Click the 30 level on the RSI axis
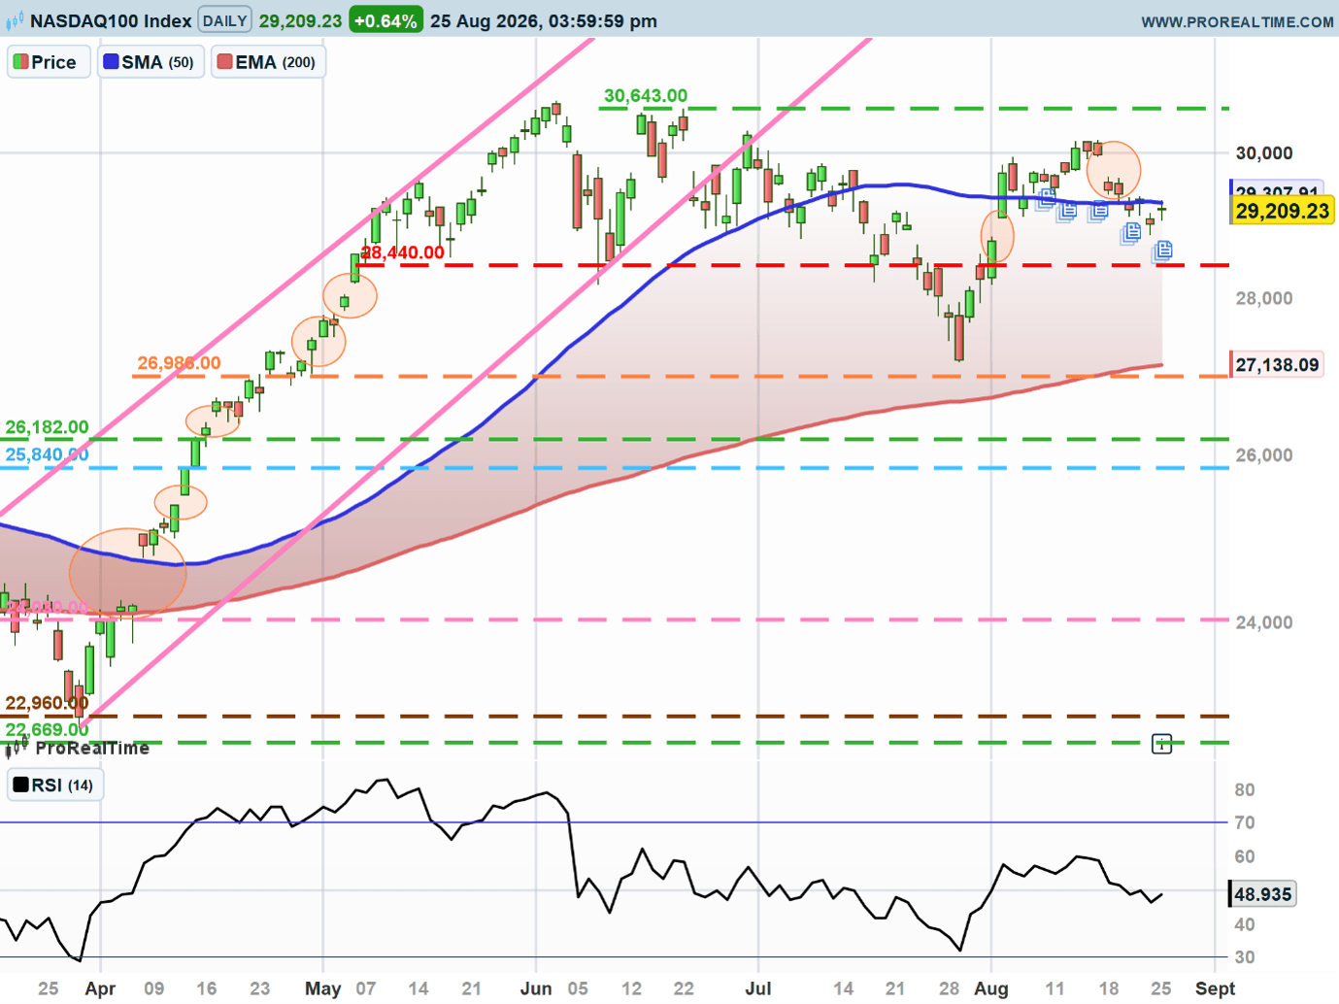This screenshot has height=1004, width=1339. 1245,957
